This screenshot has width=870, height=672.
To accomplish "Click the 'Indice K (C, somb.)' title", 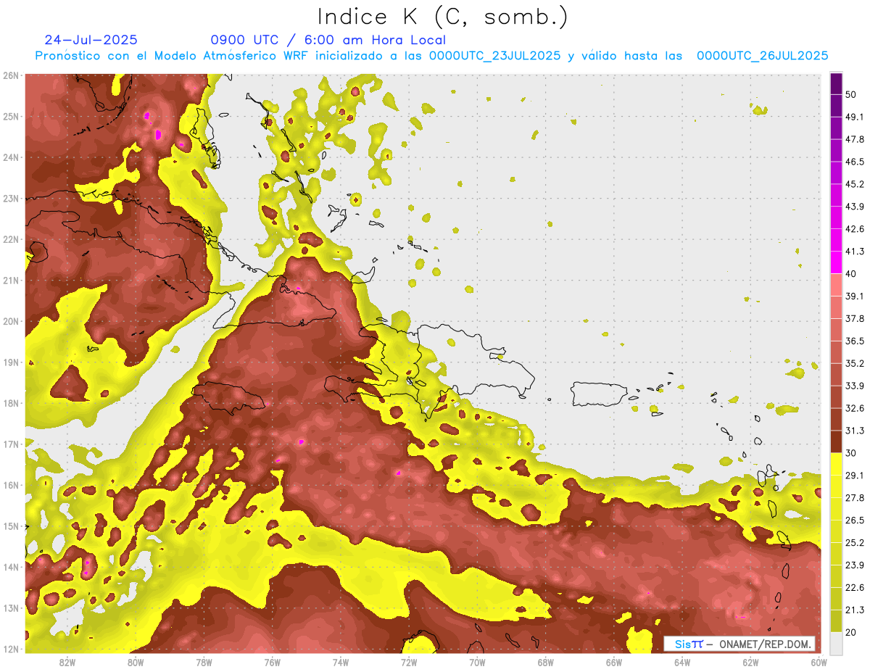I will pos(442,17).
